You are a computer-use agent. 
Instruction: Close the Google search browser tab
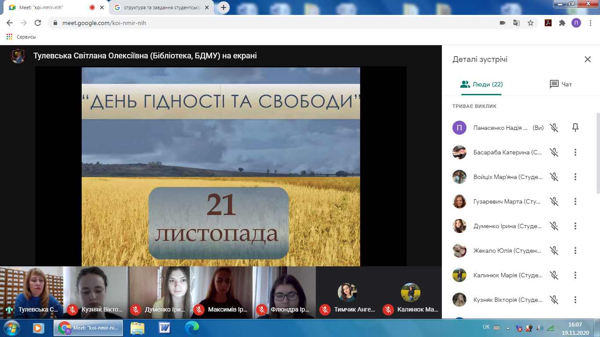pyautogui.click(x=209, y=7)
